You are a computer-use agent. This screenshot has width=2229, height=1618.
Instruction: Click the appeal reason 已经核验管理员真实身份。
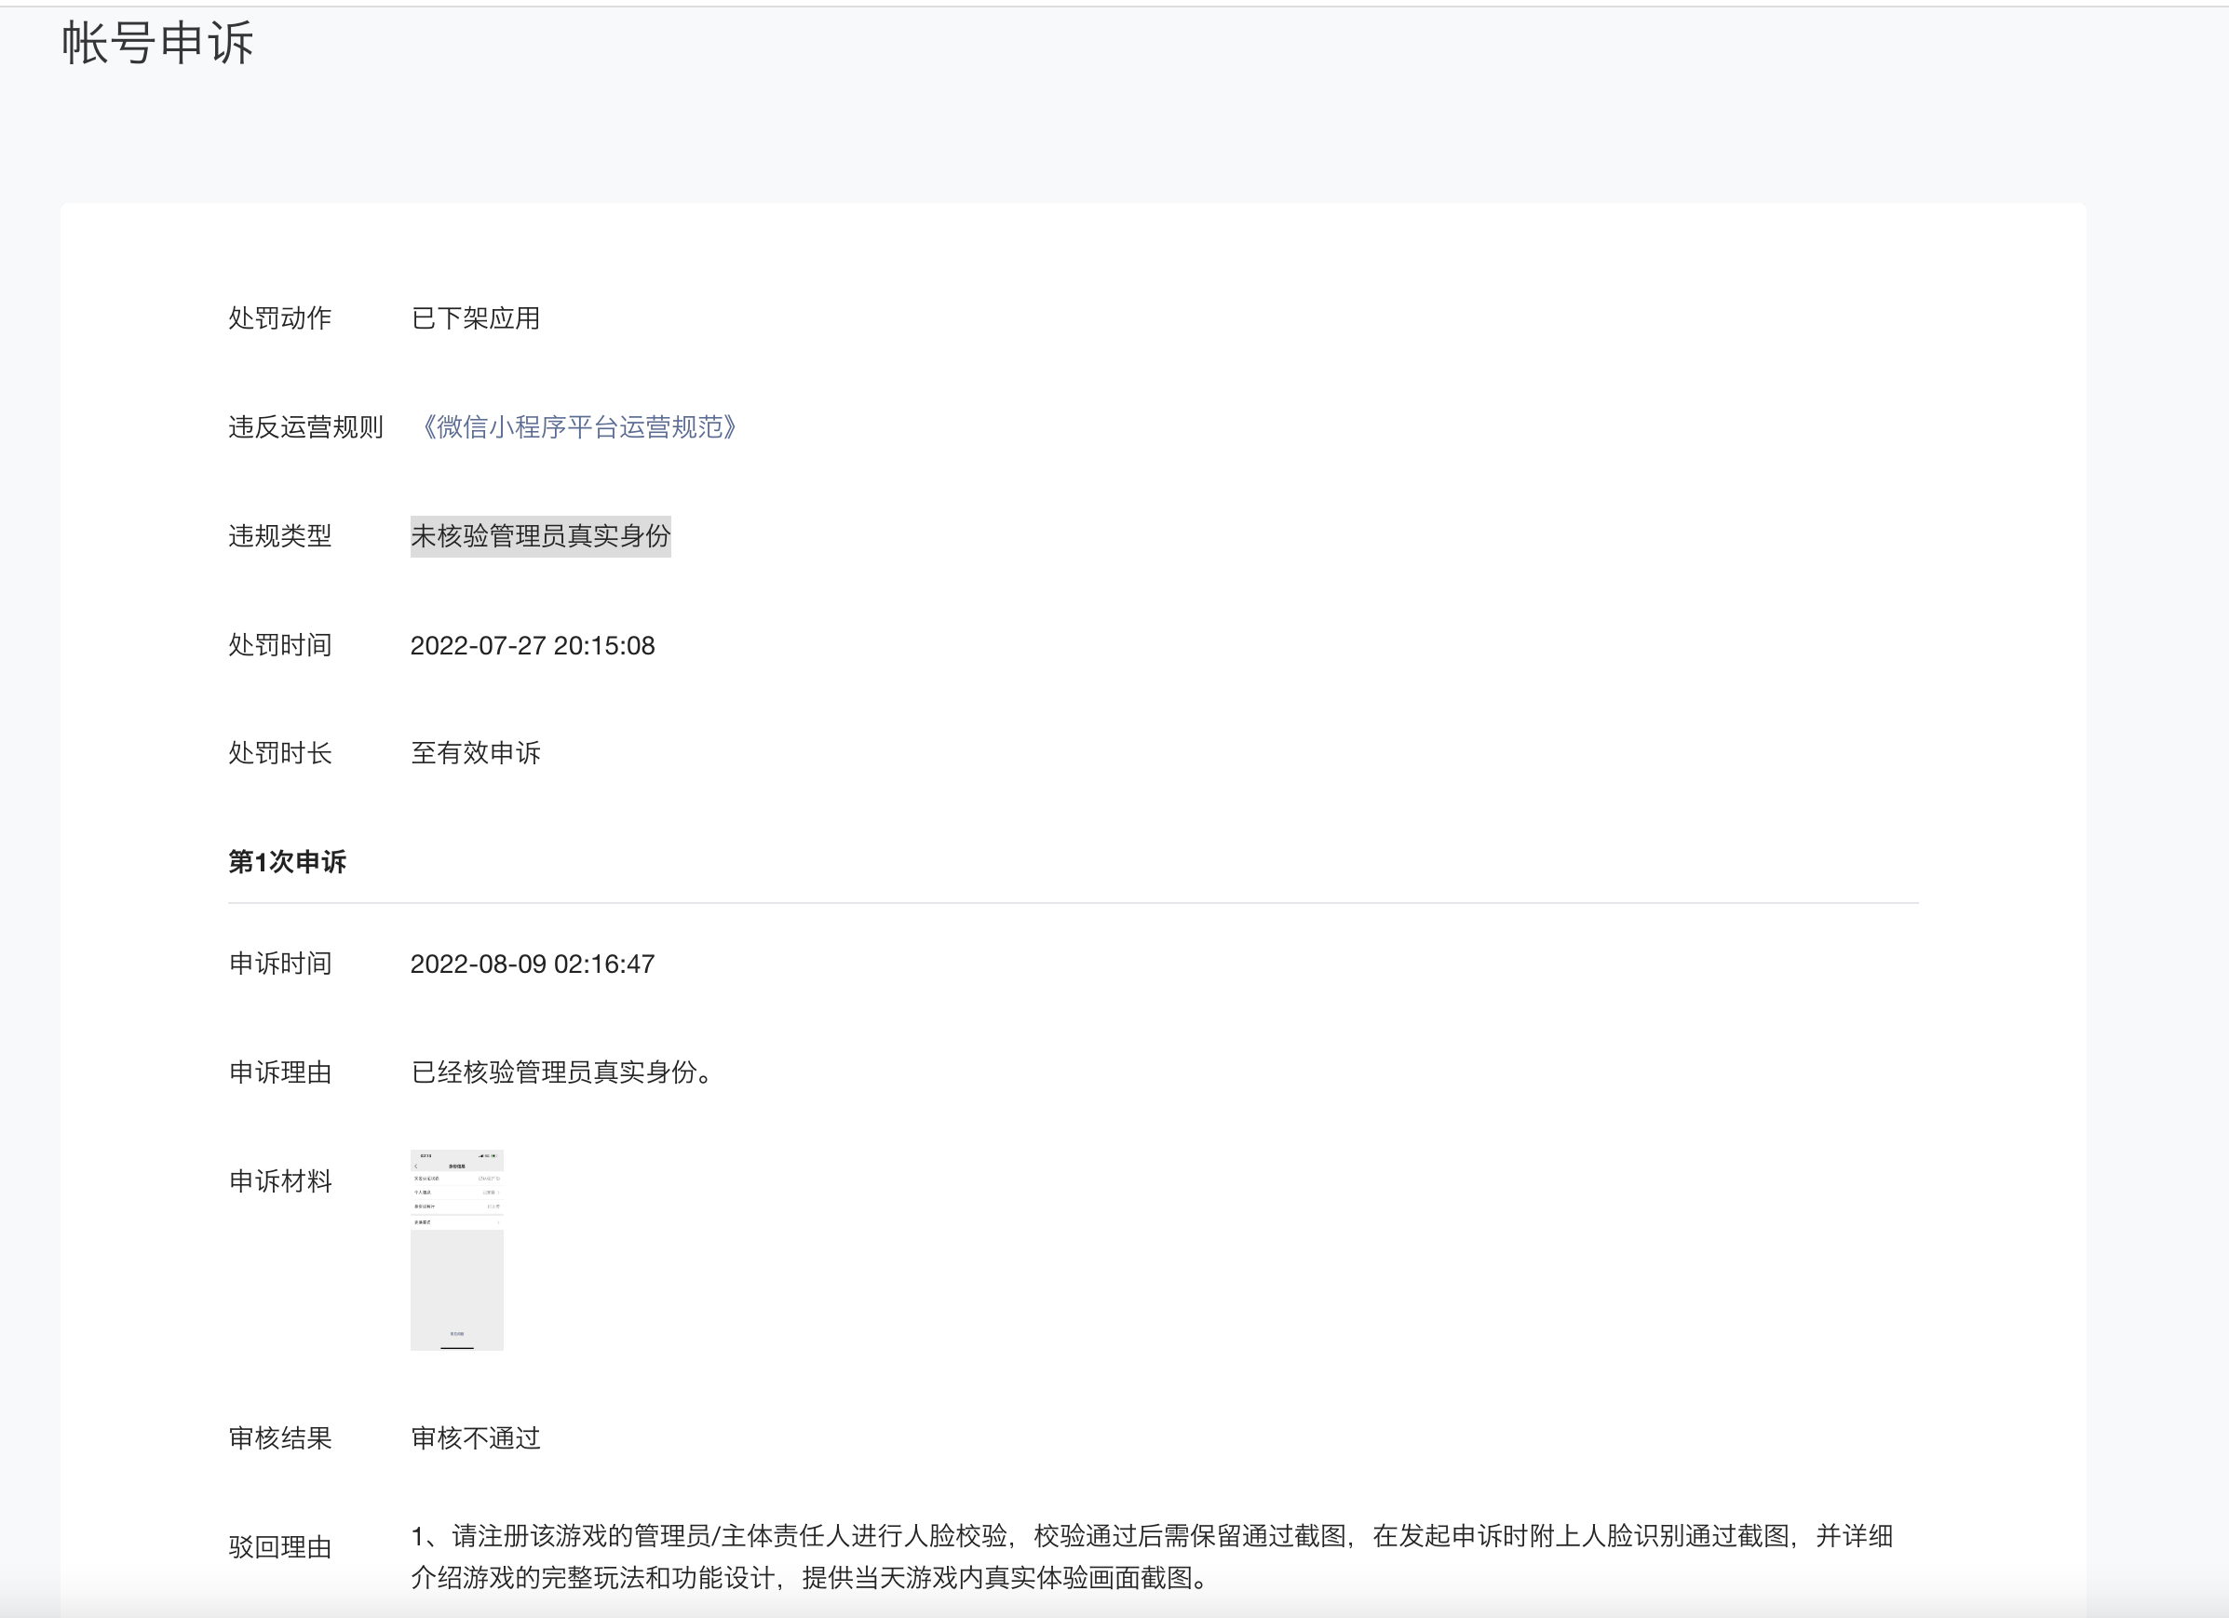pos(561,1072)
